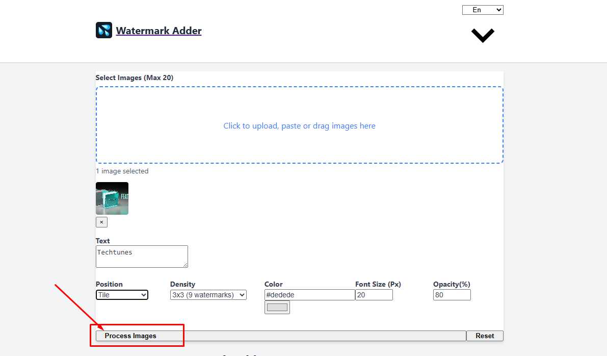The width and height of the screenshot is (607, 356).
Task: Click the Opacity percentage field
Action: coord(452,295)
